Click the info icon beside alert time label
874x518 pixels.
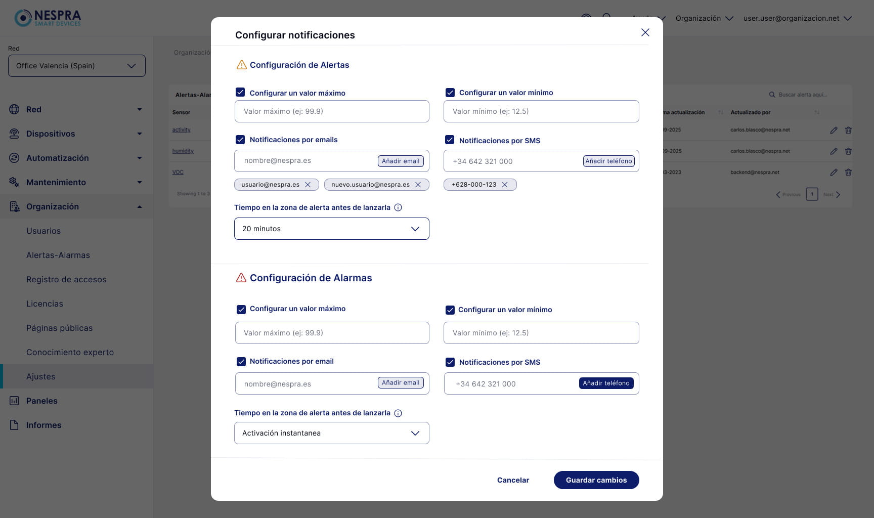pyautogui.click(x=398, y=207)
